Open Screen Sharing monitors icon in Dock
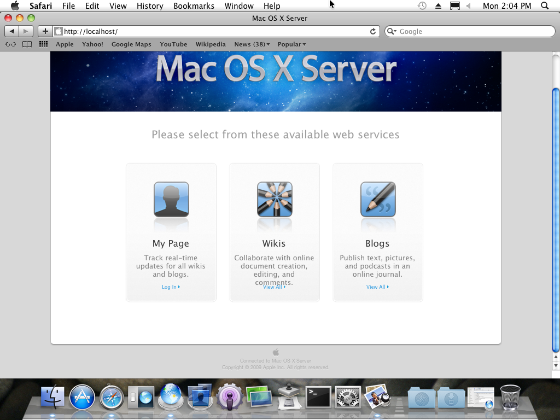This screenshot has width=560, height=420. point(259,397)
